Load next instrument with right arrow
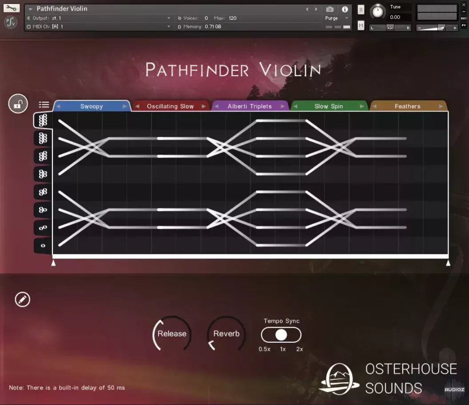The height and width of the screenshot is (405, 469). click(x=316, y=9)
